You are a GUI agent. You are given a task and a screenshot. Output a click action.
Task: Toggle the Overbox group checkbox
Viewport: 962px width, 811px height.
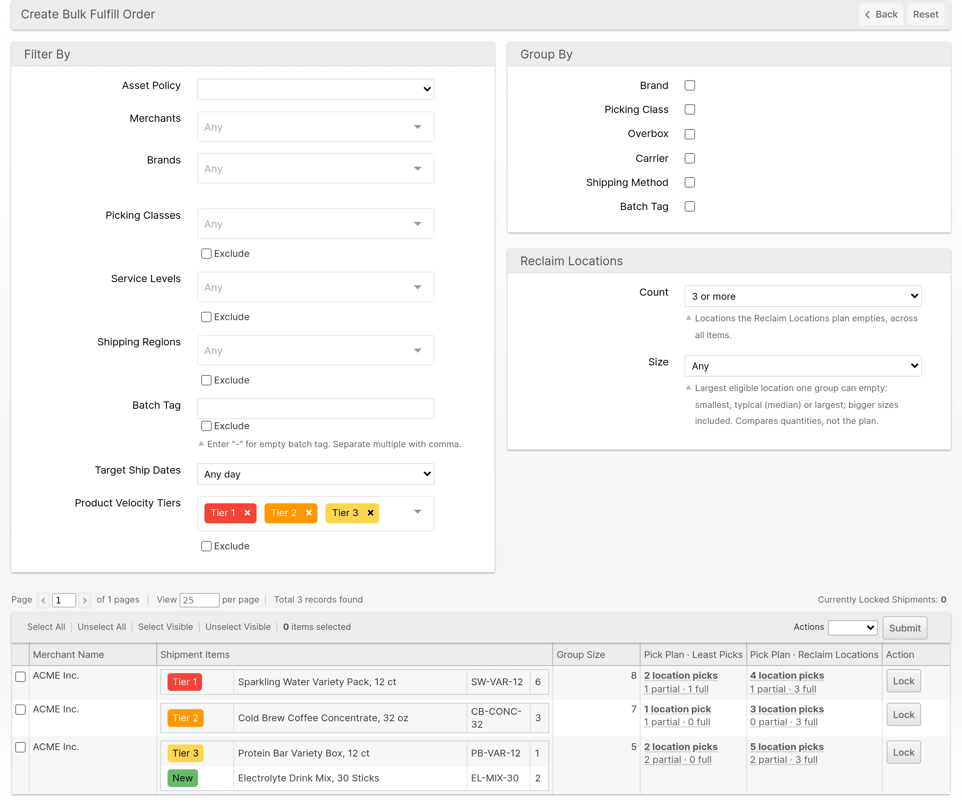point(689,134)
